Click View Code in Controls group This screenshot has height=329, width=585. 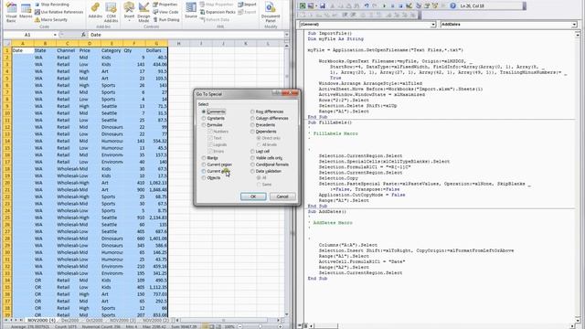[x=165, y=12]
